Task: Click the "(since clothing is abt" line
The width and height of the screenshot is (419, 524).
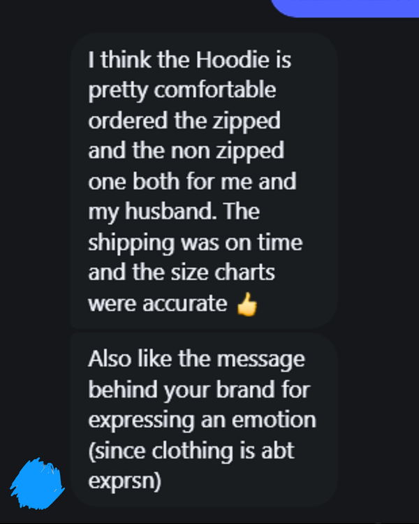Action: pyautogui.click(x=191, y=451)
